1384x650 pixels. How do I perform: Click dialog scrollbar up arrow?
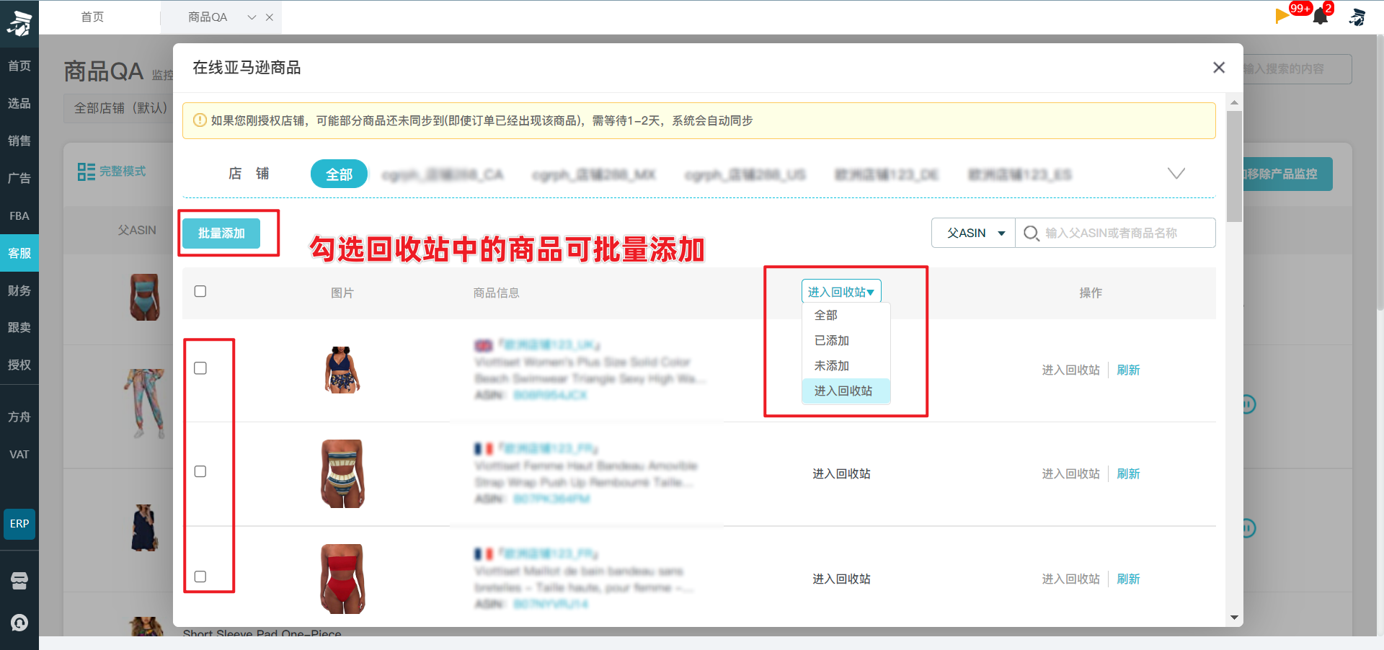1234,102
